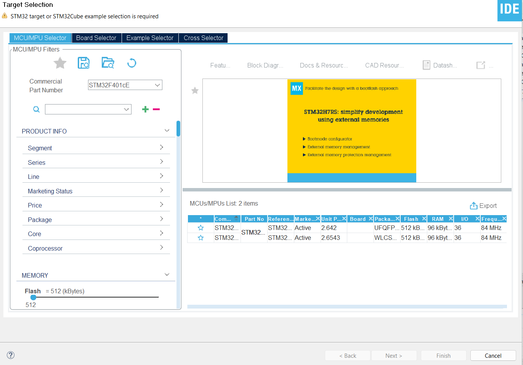Click the external link icon after Datasheet

481,65
